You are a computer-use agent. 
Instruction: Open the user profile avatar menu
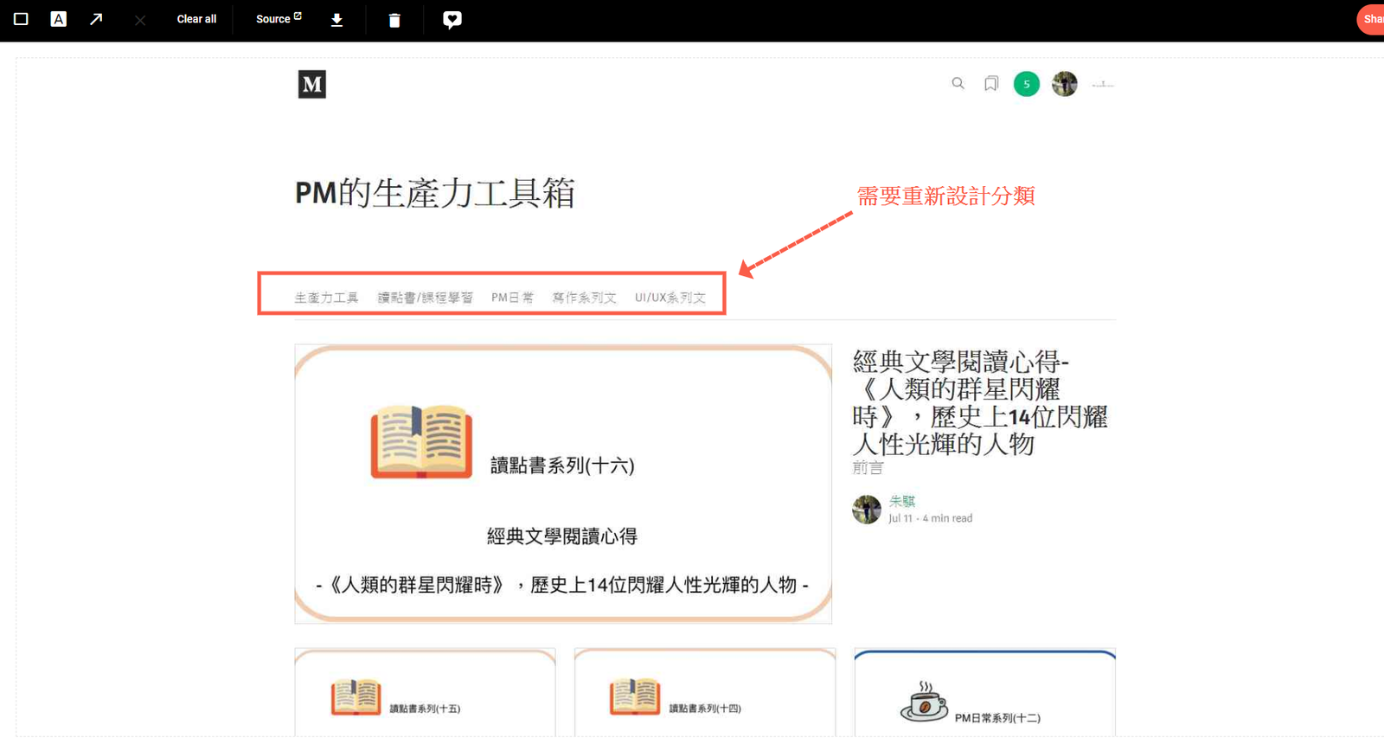coord(1065,84)
